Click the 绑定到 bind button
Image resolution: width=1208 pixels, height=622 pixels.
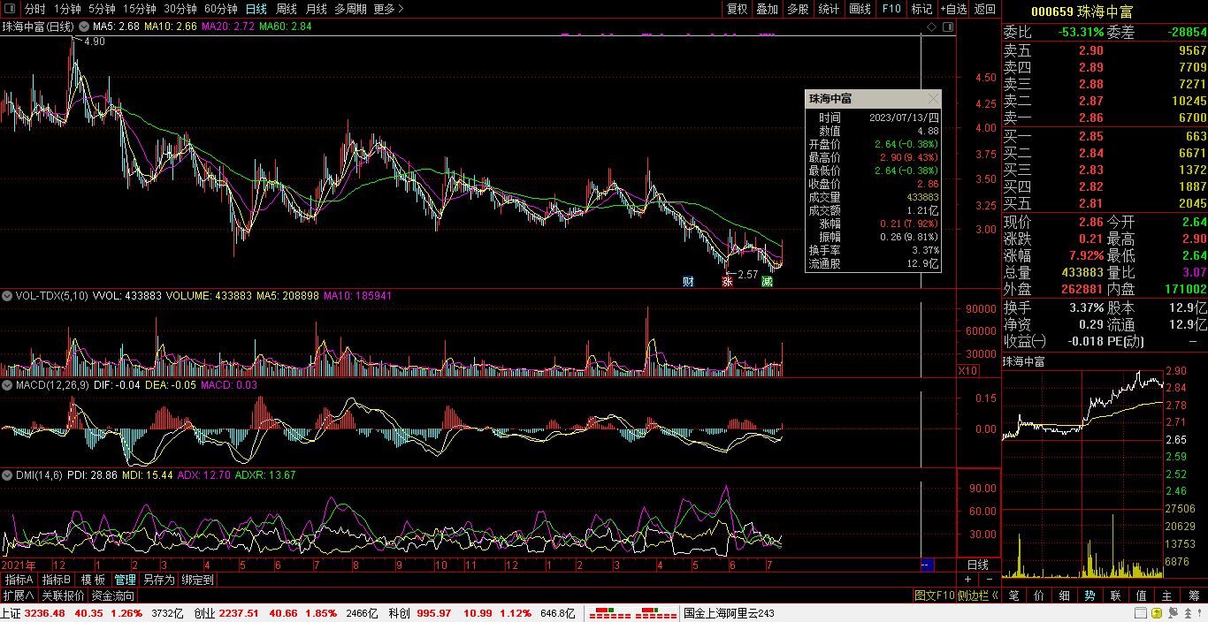197,580
